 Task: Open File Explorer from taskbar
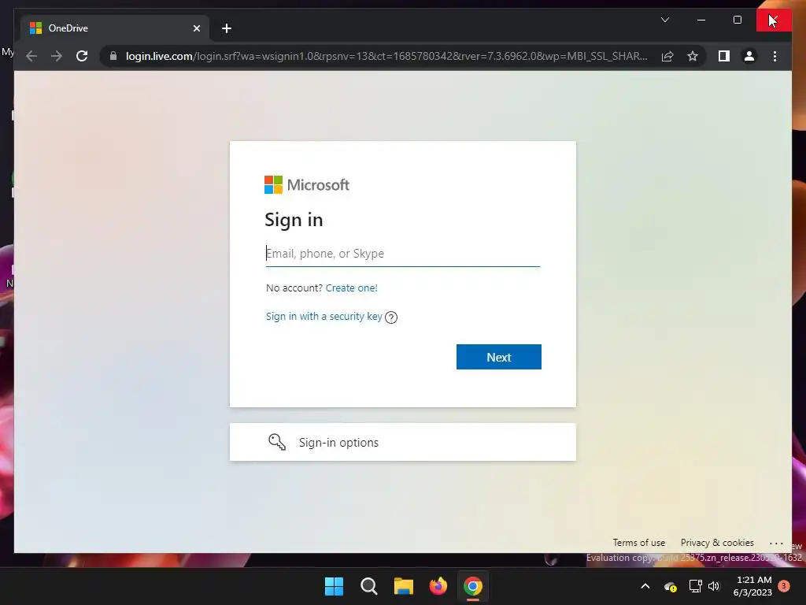pos(404,586)
